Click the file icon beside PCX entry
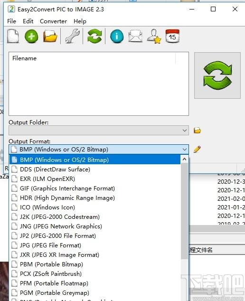Screen dimensions: 245x301 14,274
